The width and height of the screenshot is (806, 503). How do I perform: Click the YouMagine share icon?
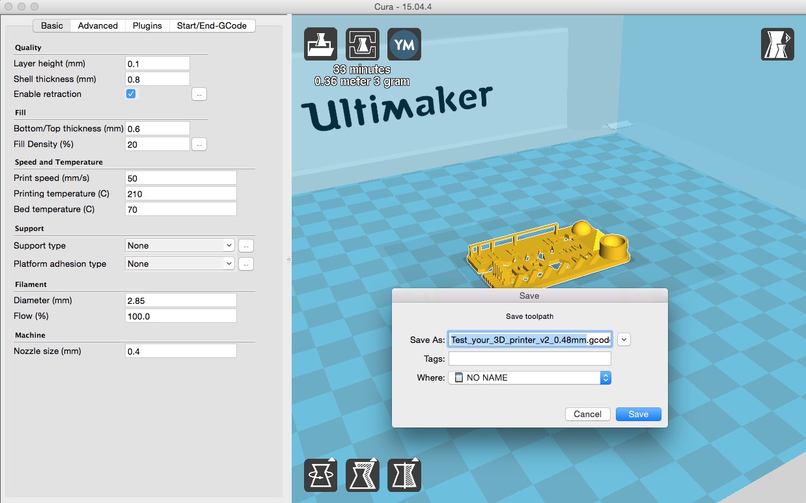[x=404, y=44]
